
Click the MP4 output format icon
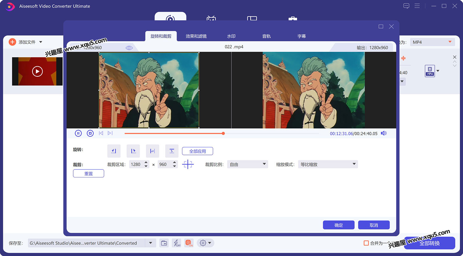[430, 71]
